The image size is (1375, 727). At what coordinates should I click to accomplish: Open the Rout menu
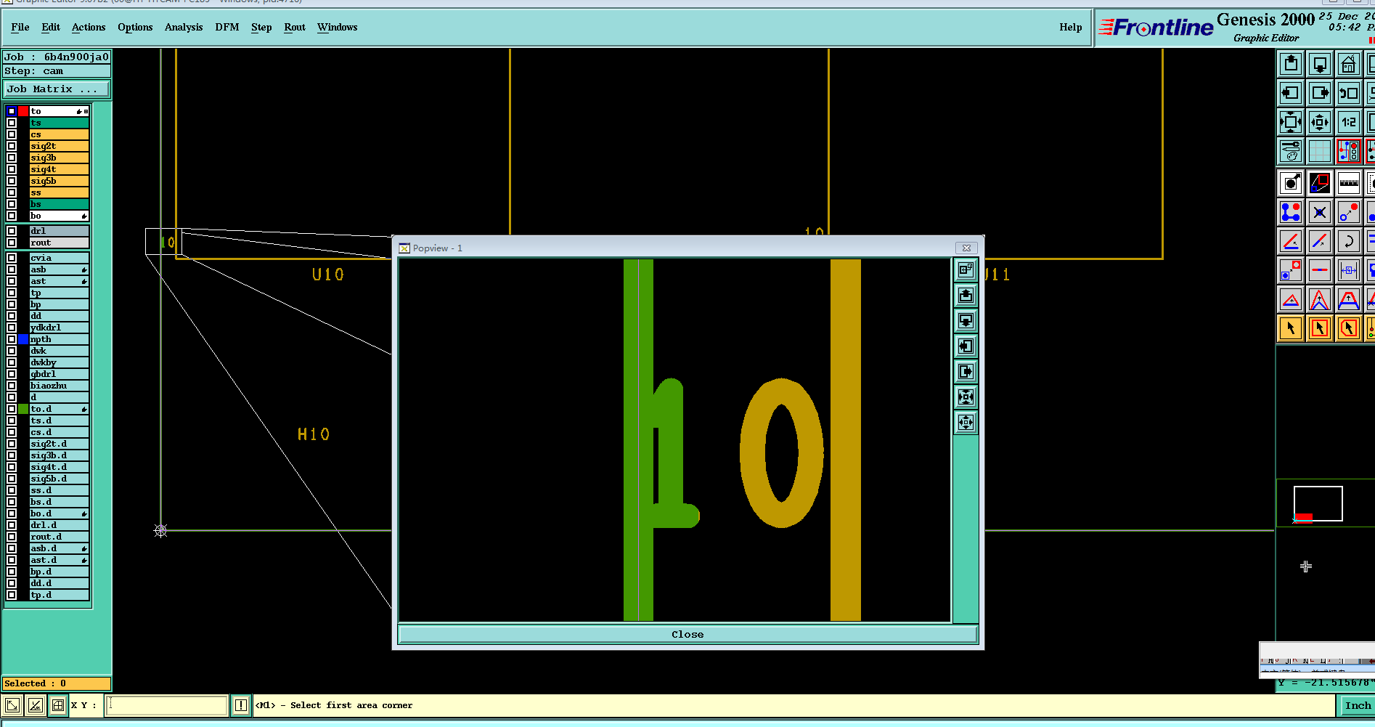pyautogui.click(x=295, y=28)
